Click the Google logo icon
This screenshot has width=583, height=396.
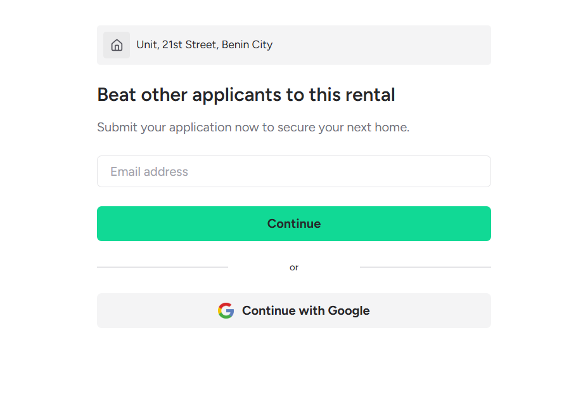(x=226, y=310)
